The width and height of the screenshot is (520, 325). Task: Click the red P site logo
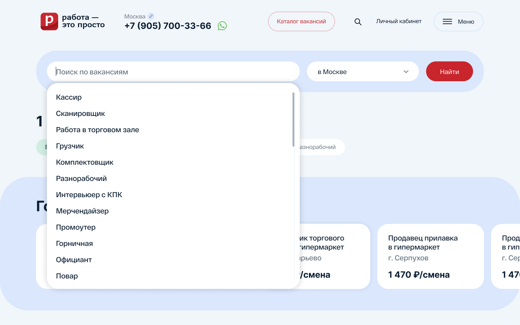pyautogui.click(x=49, y=21)
